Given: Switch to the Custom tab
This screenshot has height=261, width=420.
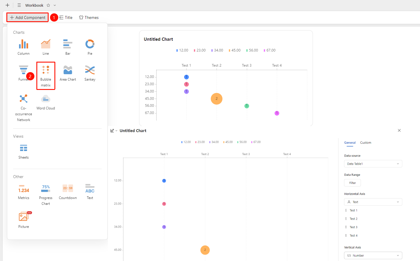Looking at the screenshot, I should pyautogui.click(x=366, y=143).
